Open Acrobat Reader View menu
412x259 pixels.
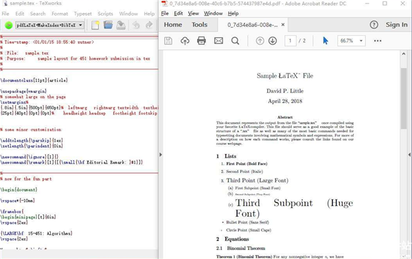194,14
